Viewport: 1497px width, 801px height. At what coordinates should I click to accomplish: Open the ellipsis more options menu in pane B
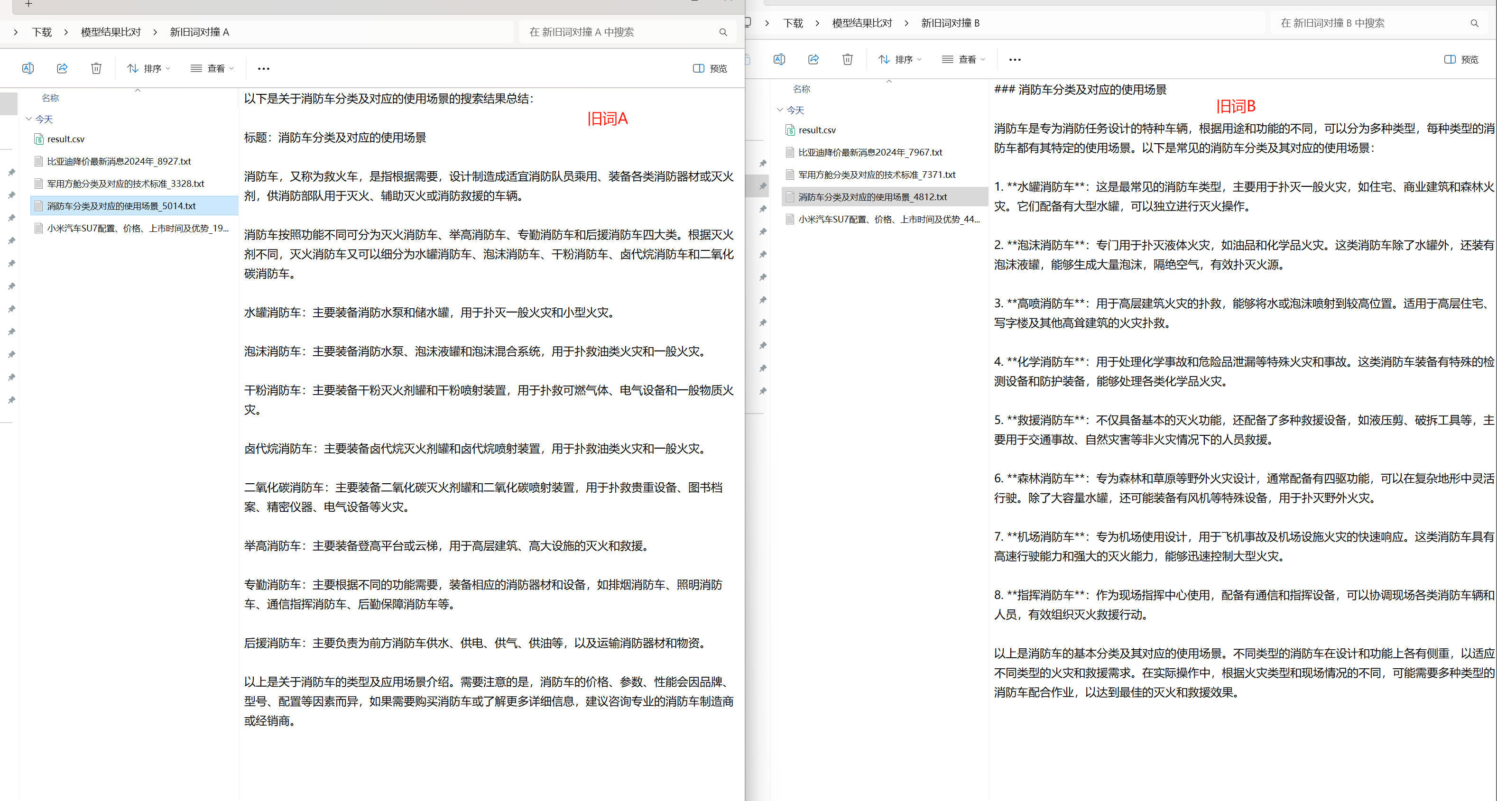[1015, 59]
